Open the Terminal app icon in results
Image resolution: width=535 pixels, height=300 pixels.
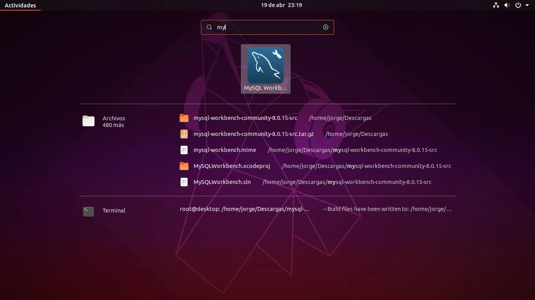(x=89, y=211)
